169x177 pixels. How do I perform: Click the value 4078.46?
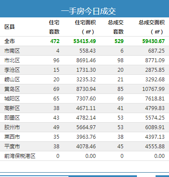tap(86, 147)
